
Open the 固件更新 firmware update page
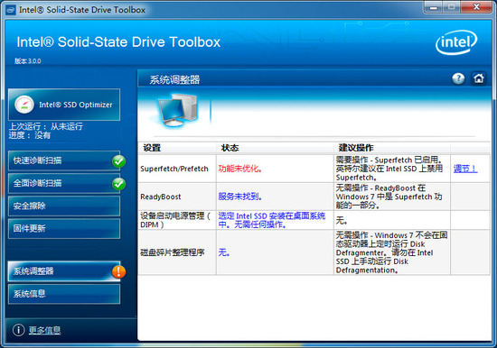64,228
